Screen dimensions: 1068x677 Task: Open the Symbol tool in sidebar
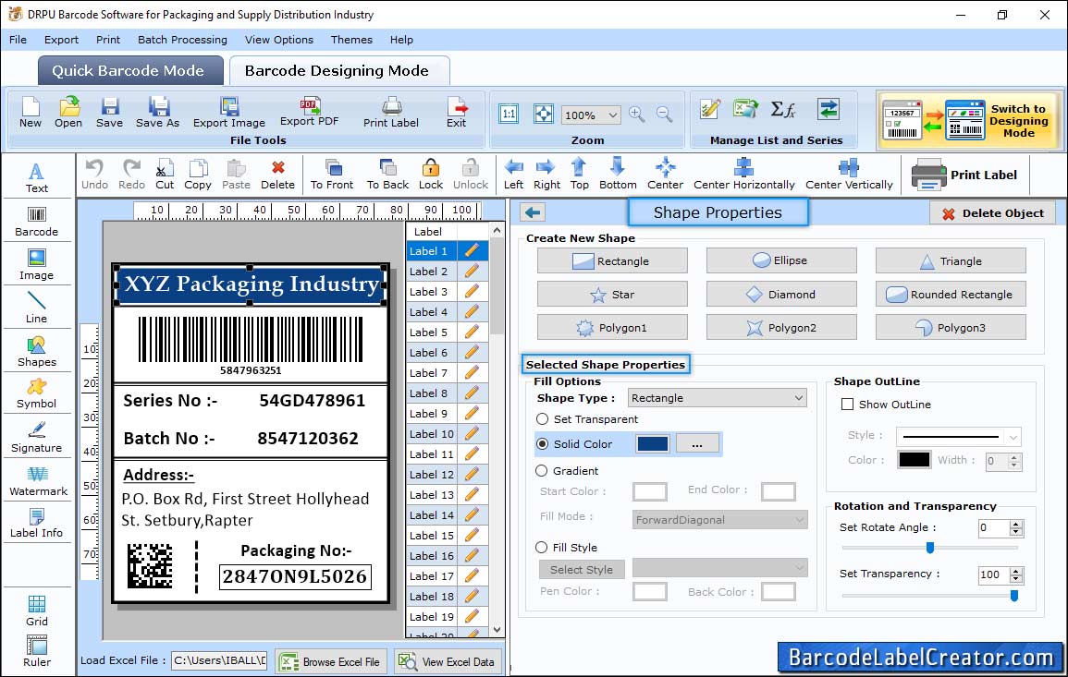coord(37,393)
